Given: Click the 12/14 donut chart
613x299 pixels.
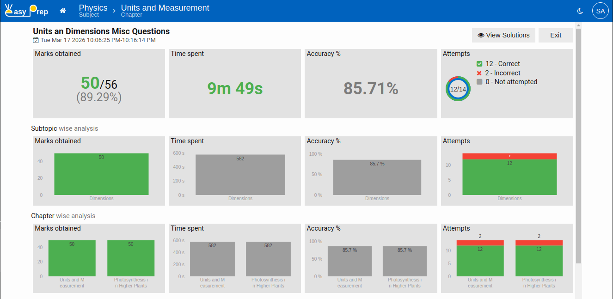Looking at the screenshot, I should (458, 89).
